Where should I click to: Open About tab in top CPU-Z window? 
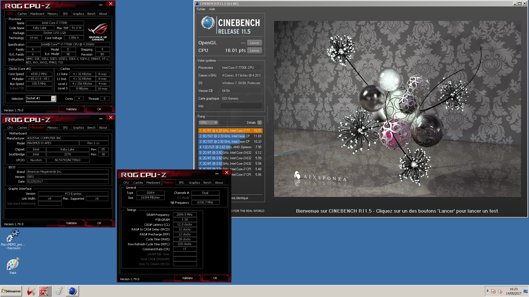103,14
